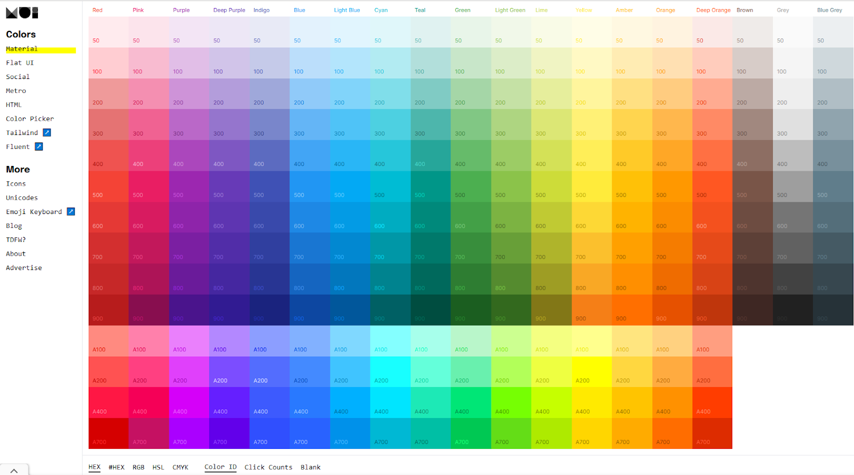The width and height of the screenshot is (854, 475).
Task: Set swatch labels to Blank
Action: tap(310, 467)
